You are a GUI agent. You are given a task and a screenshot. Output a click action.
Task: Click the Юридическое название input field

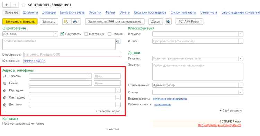(x=59, y=44)
